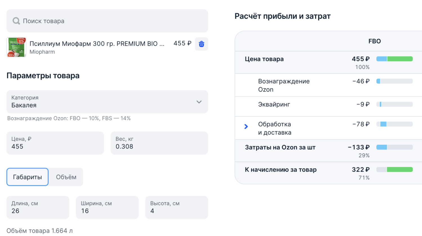Screen dimensions: 422x236
Task: Open the Категория dropdown chevron
Action: 199,102
